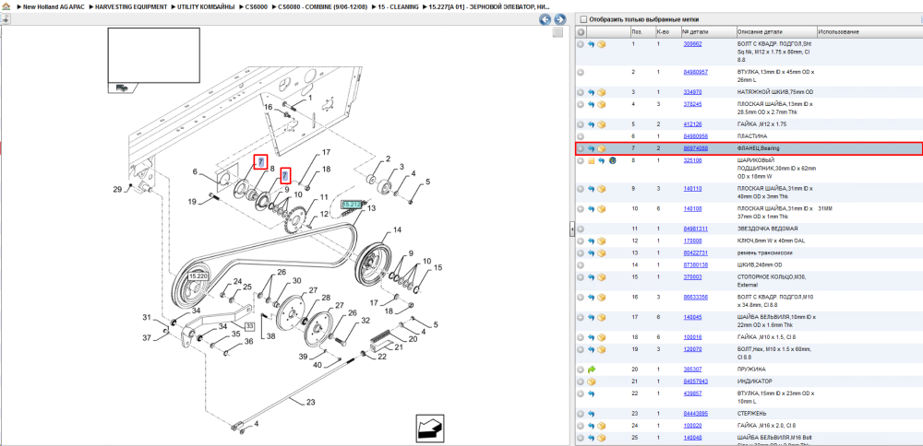Open UTILITY КОМБАЙНЫ breadcrumb

pos(207,6)
